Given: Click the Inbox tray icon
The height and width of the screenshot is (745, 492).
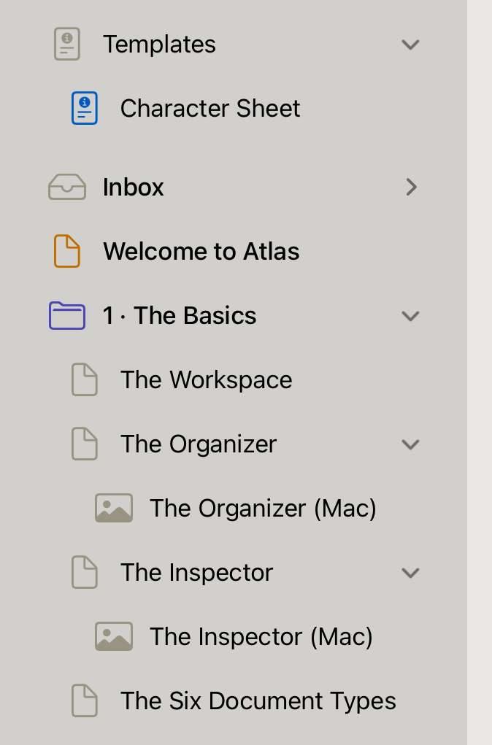Looking at the screenshot, I should [x=67, y=187].
